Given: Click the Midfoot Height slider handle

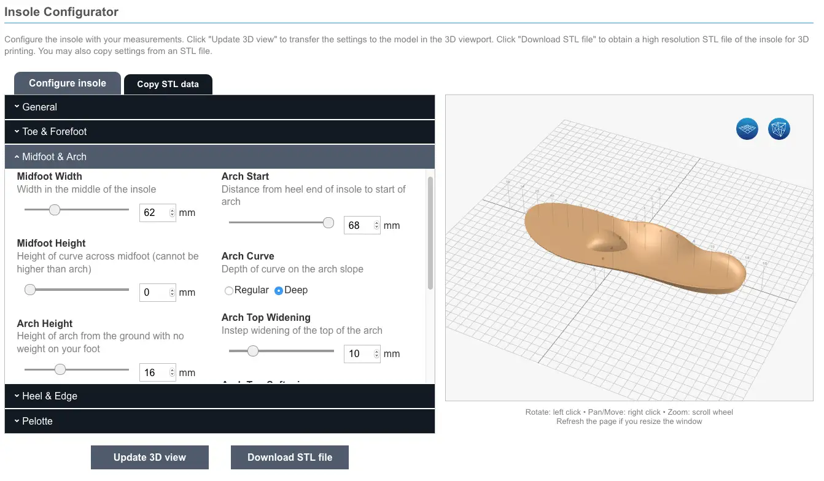Looking at the screenshot, I should click(x=30, y=290).
